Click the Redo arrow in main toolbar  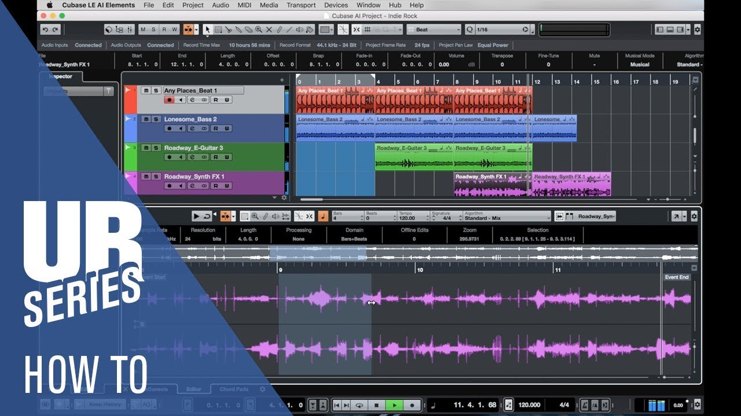click(x=55, y=29)
